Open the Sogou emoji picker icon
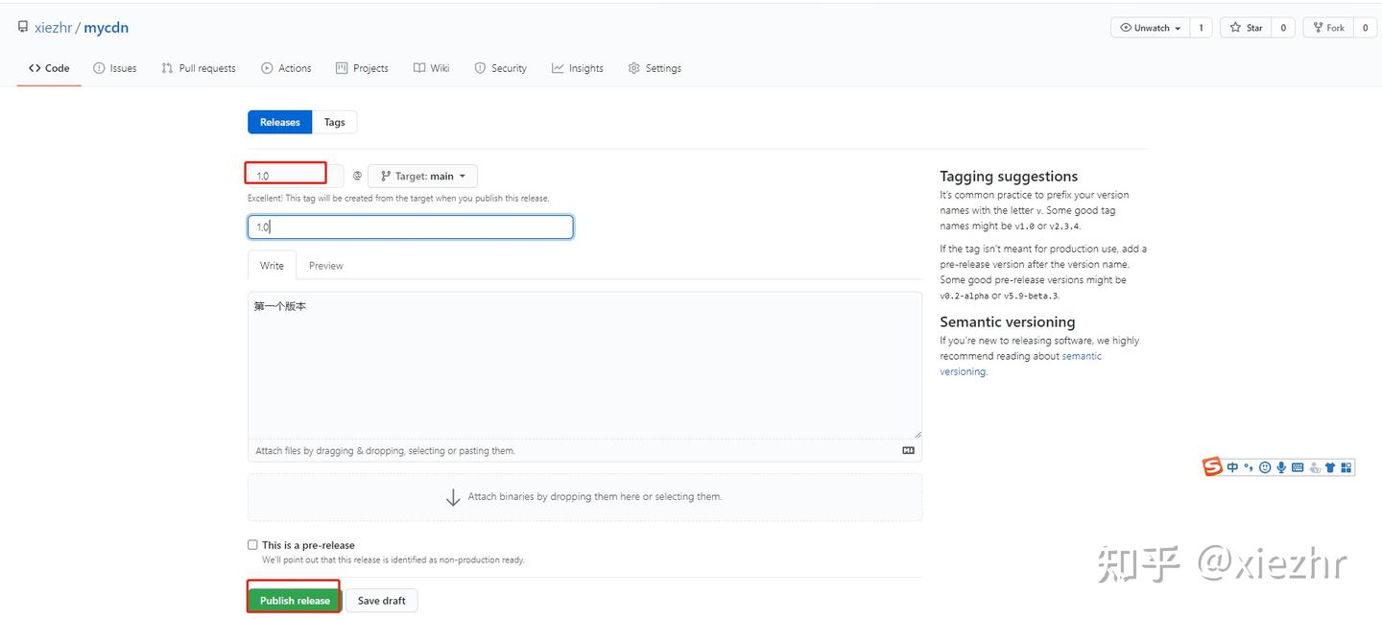Image resolution: width=1382 pixels, height=619 pixels. [x=1265, y=467]
